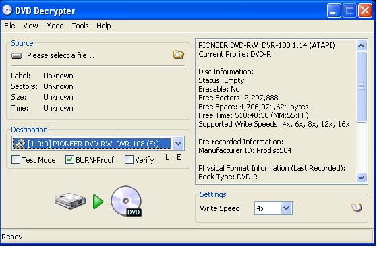
Task: Click the info panel vertical scrollbar thumb
Action: click(x=361, y=87)
